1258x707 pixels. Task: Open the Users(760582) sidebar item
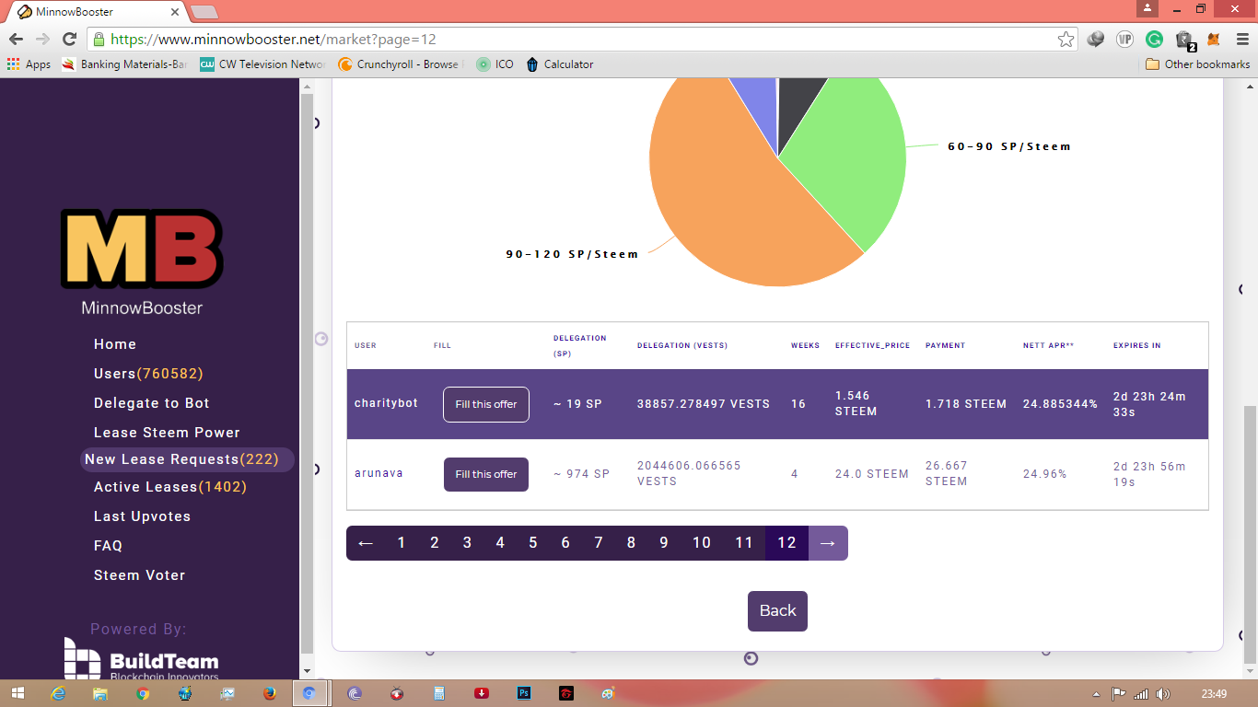tap(148, 374)
